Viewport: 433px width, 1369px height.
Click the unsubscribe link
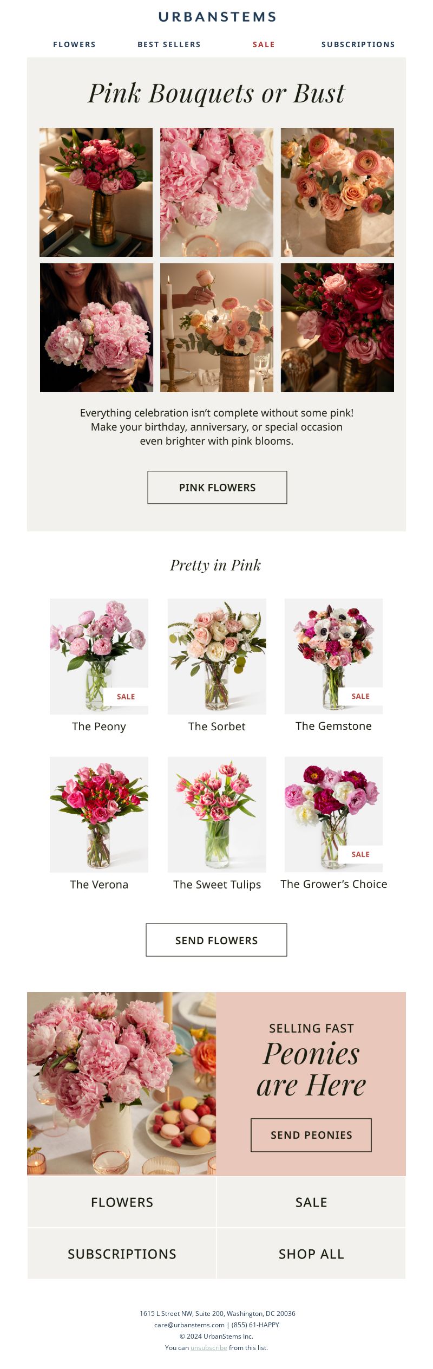coord(209,1347)
